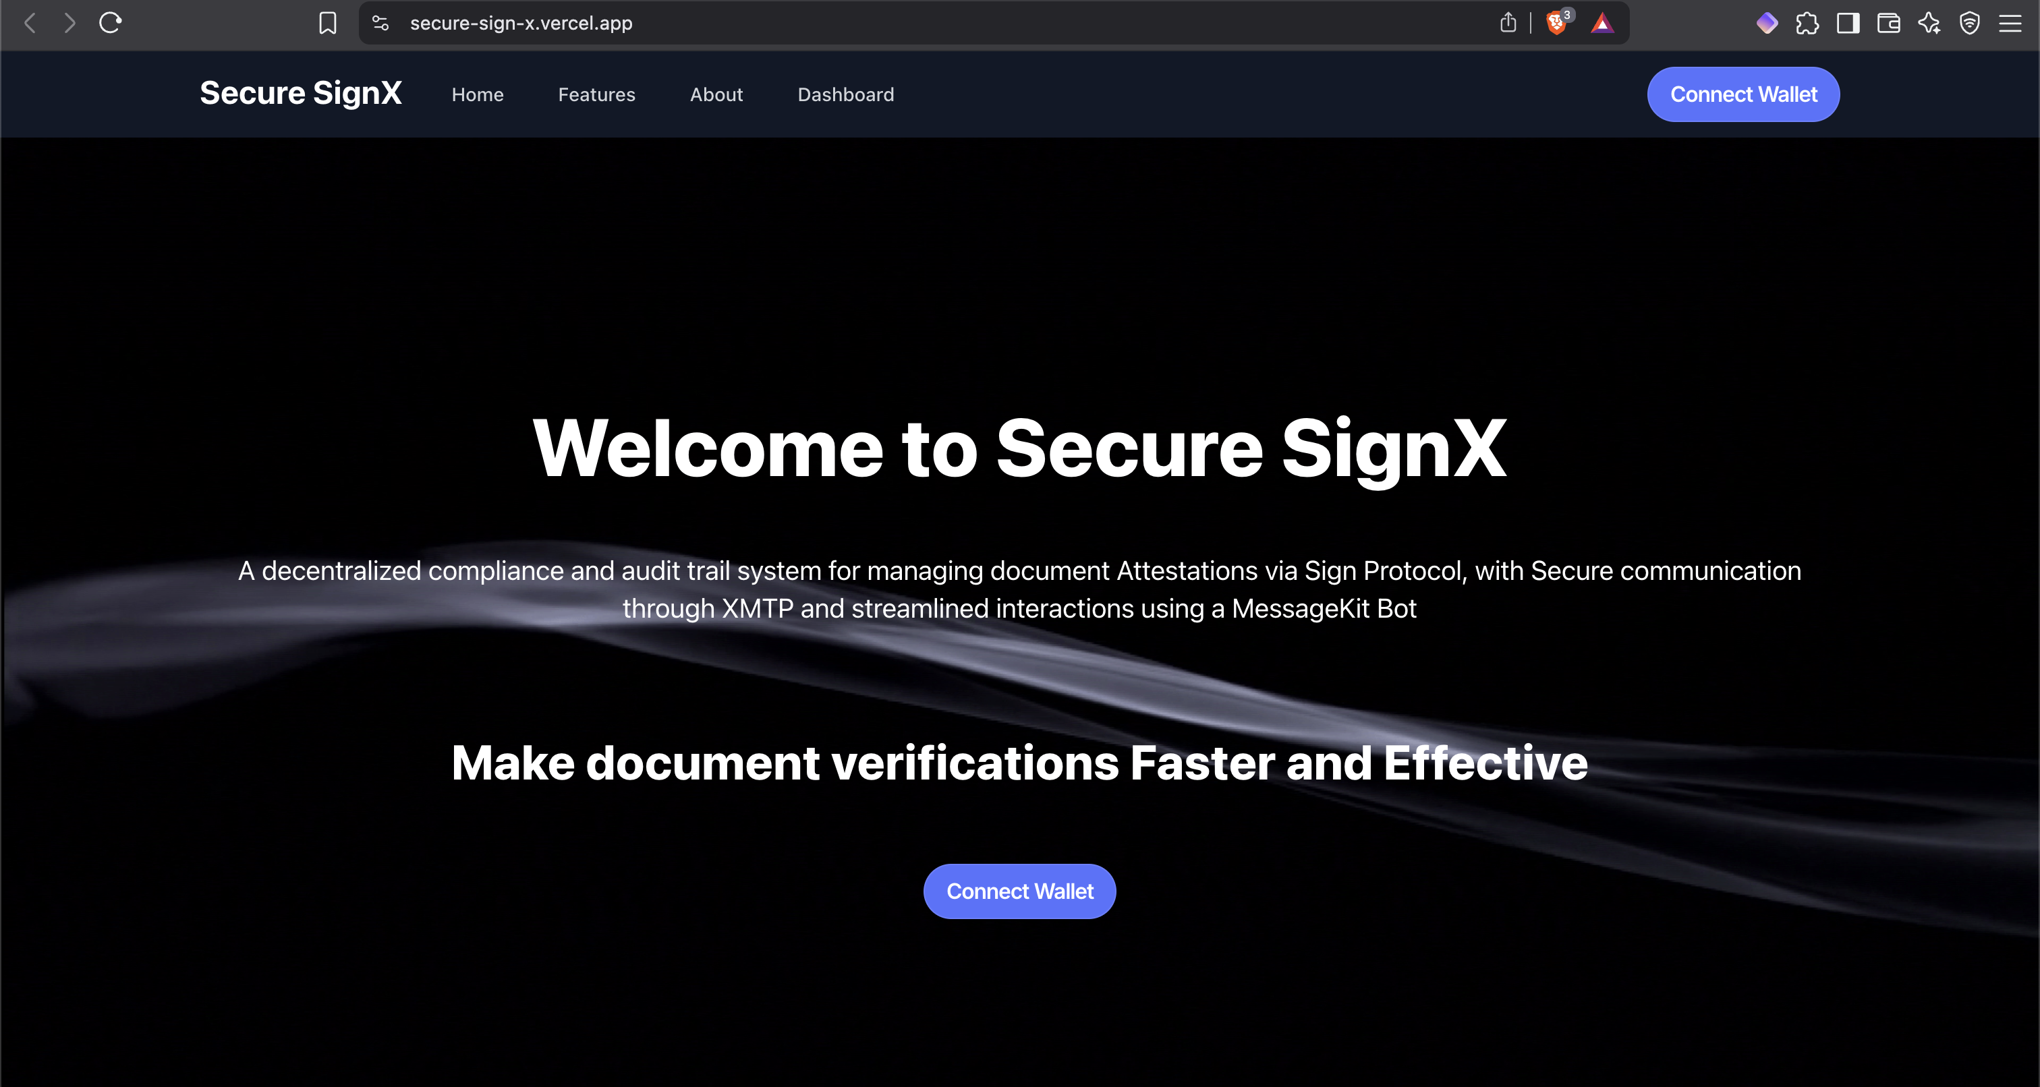Open the extensions puzzle icon
This screenshot has width=2040, height=1087.
click(x=1807, y=23)
